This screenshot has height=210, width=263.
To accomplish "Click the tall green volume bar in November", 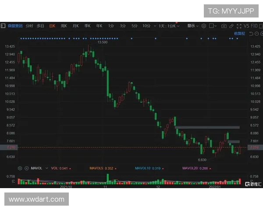I will [x=108, y=179].
